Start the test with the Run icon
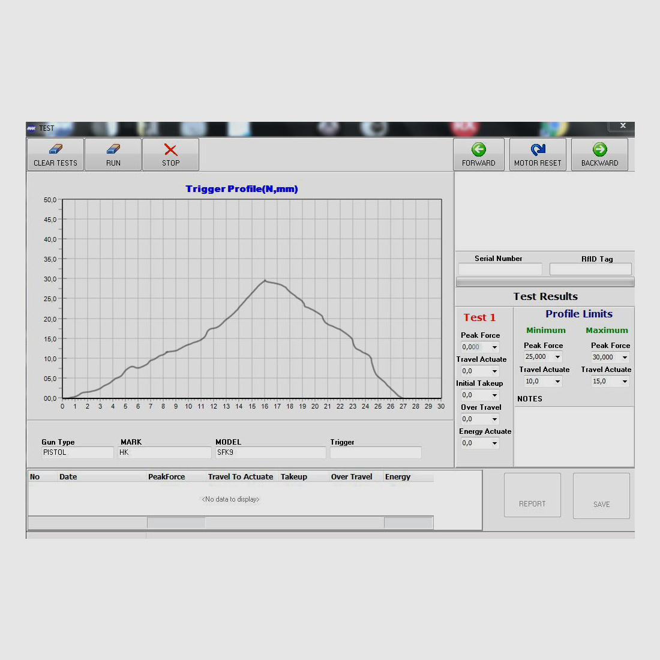660x660 pixels. [113, 149]
